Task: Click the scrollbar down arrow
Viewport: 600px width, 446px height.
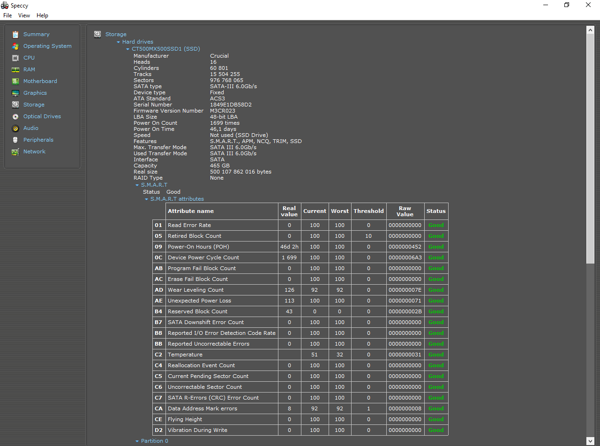Action: point(590,440)
